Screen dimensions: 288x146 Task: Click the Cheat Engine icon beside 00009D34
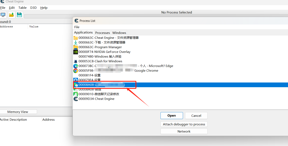75,99
